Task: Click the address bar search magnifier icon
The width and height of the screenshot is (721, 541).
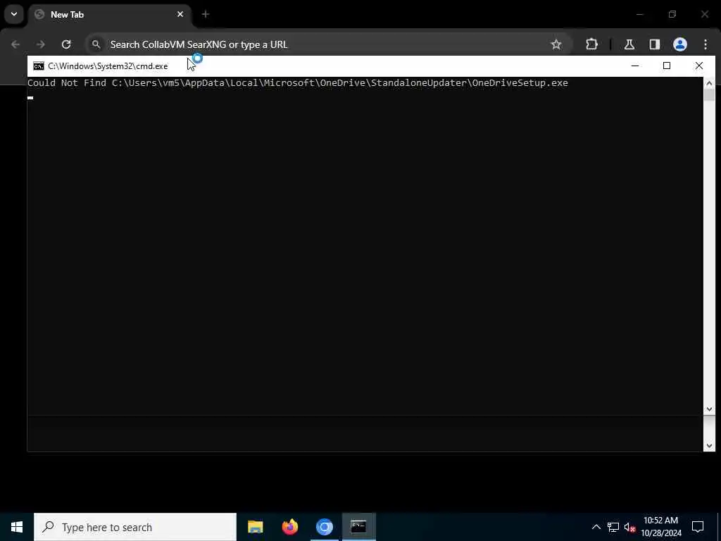Action: pyautogui.click(x=96, y=44)
